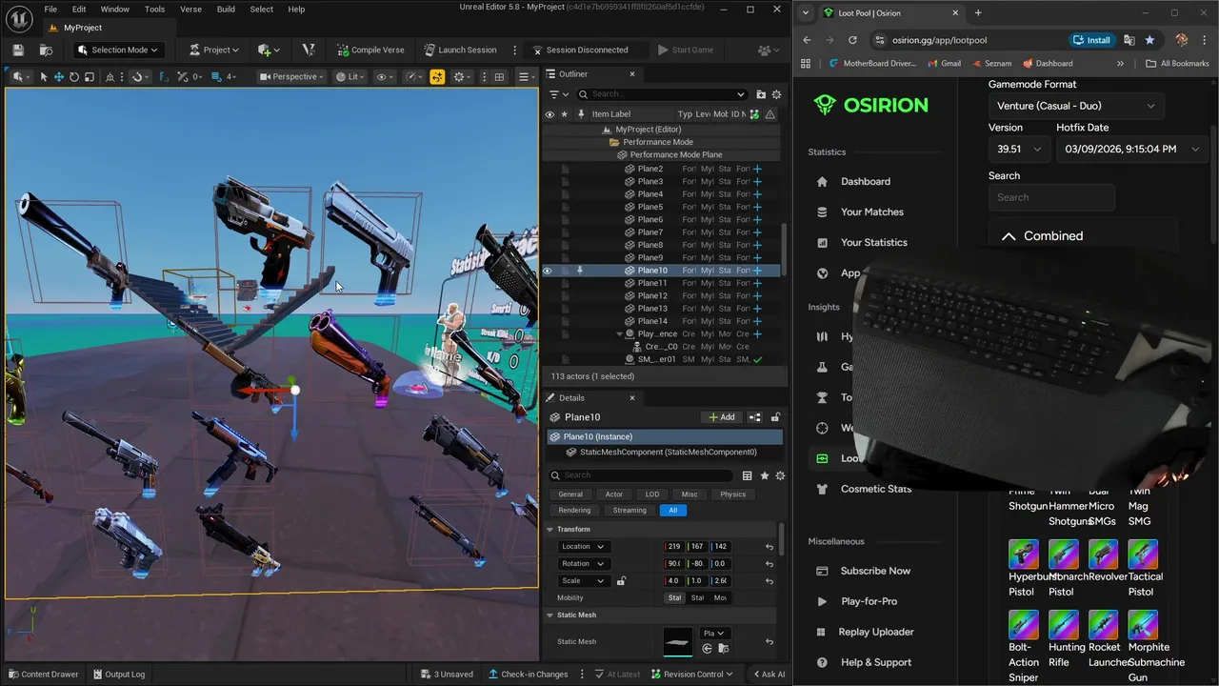Select the viewport arrow select tool

[43, 76]
